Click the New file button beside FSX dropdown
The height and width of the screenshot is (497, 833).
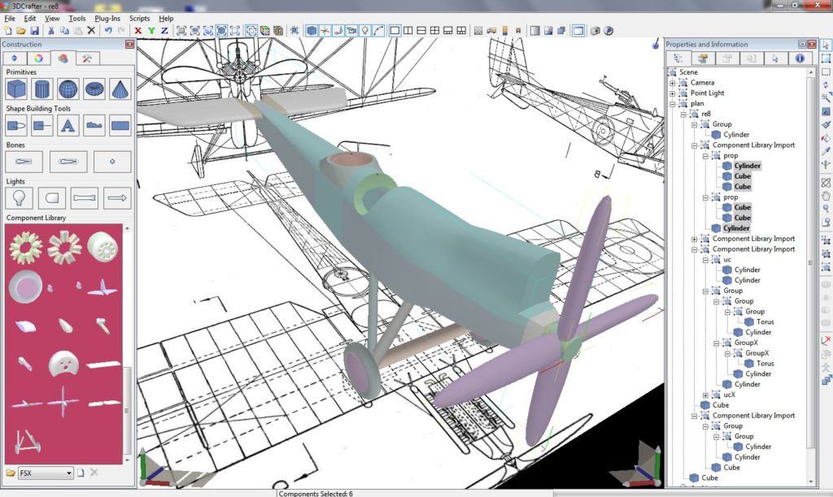point(81,473)
